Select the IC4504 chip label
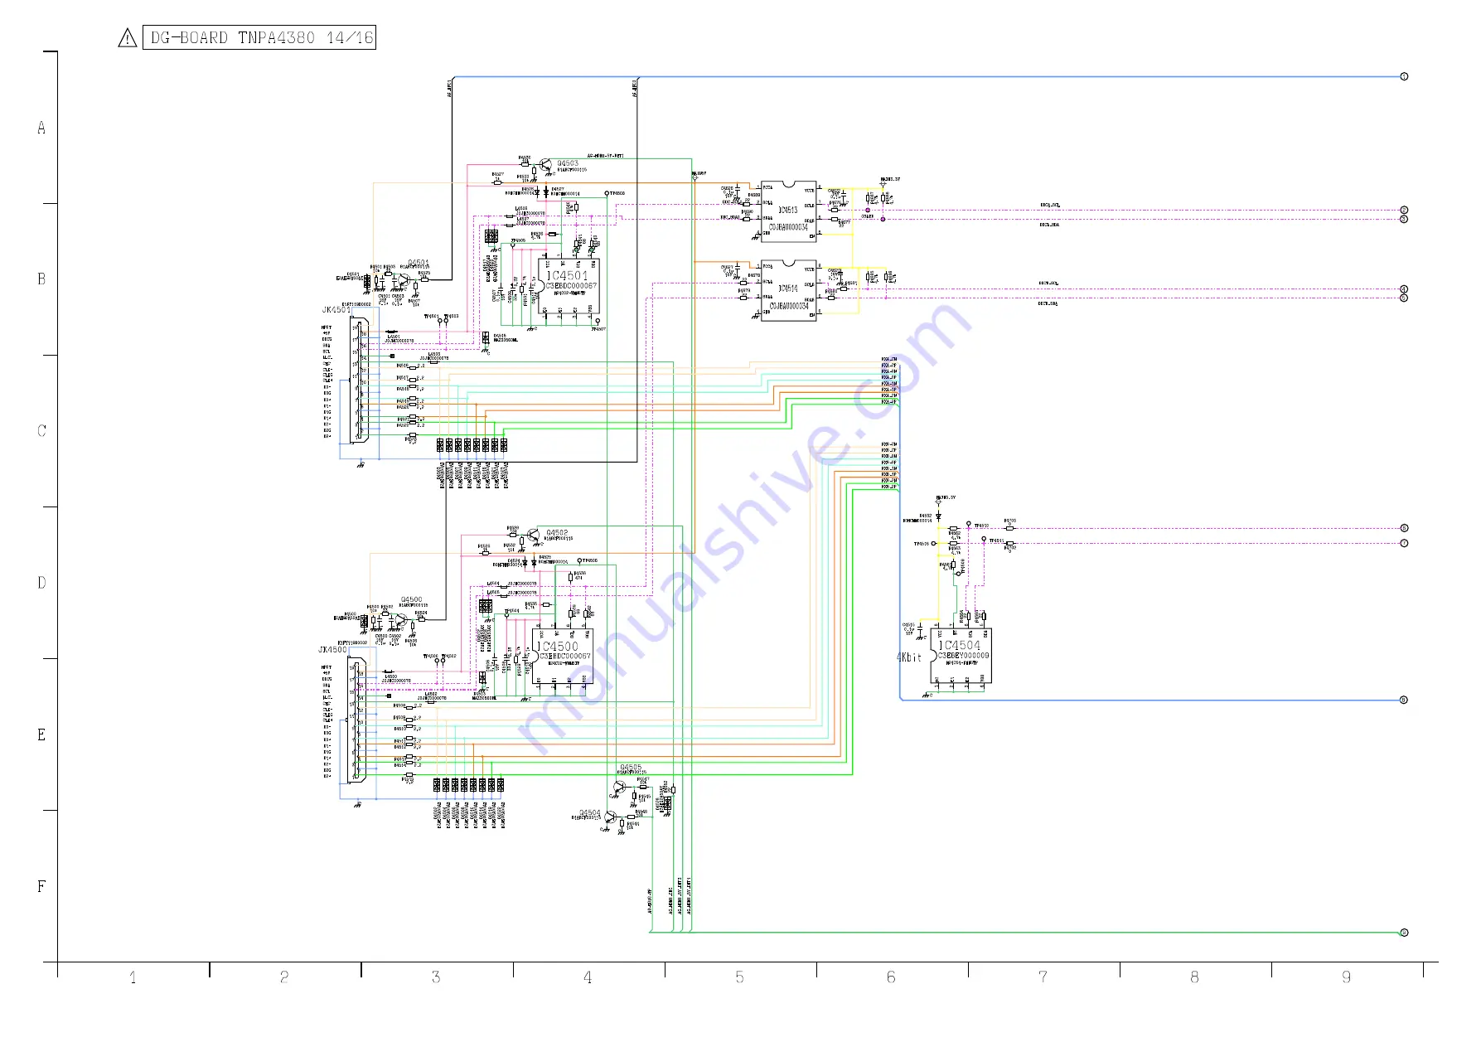The width and height of the screenshot is (1481, 1047). [x=960, y=645]
